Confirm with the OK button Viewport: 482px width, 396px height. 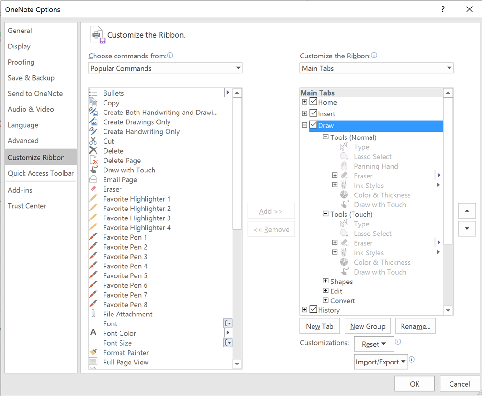click(415, 384)
